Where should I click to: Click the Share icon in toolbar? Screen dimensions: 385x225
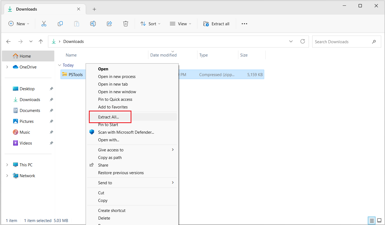(109, 24)
